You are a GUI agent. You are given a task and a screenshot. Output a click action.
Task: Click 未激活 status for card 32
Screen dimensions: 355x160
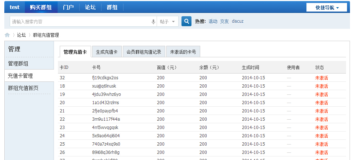pos(322,78)
